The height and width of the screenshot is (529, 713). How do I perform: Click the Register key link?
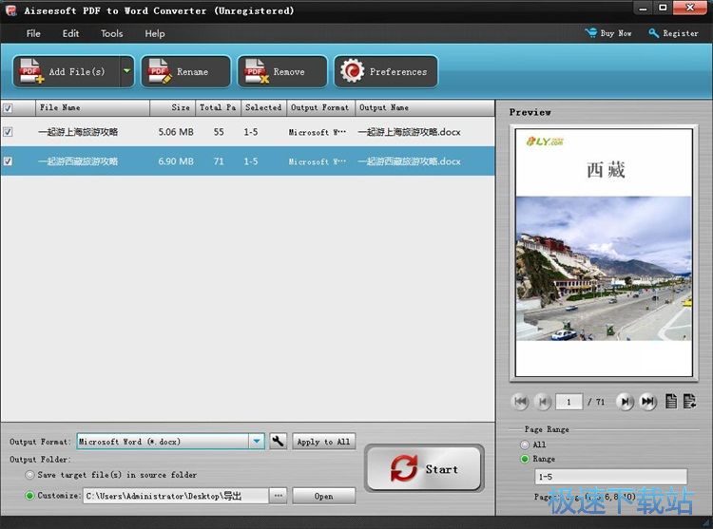tap(673, 33)
